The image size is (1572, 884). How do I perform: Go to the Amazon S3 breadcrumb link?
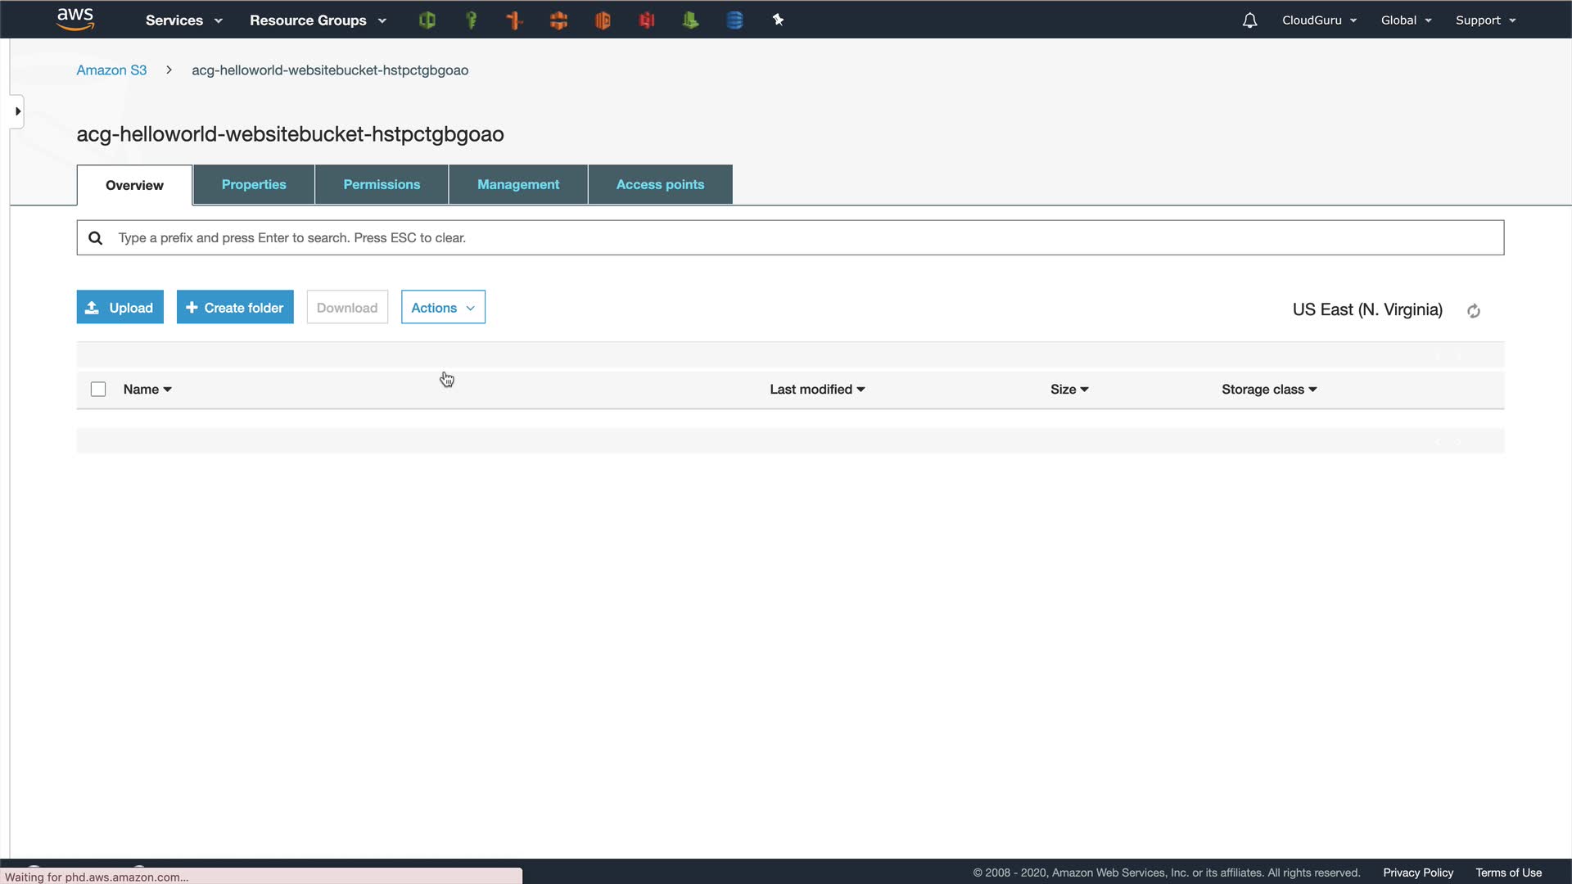pos(111,70)
